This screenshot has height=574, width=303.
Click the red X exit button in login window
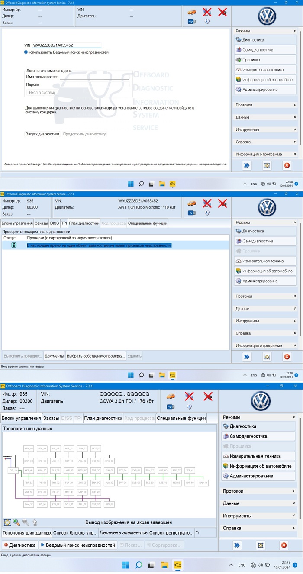287,166
